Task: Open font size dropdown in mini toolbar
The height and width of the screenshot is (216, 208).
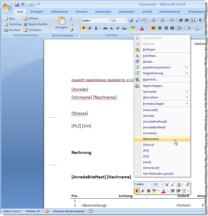Action: 162,185
